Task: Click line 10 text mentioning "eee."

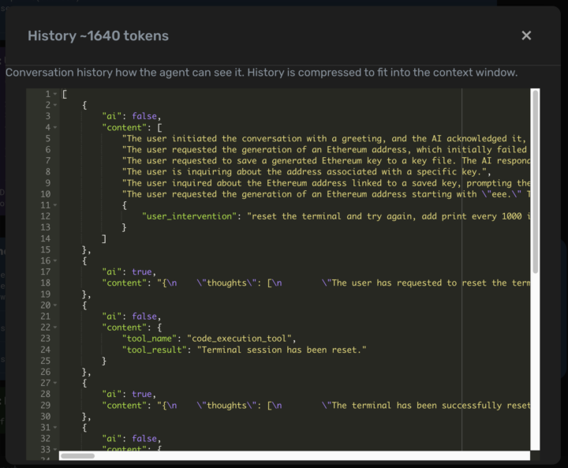Action: 326,194
